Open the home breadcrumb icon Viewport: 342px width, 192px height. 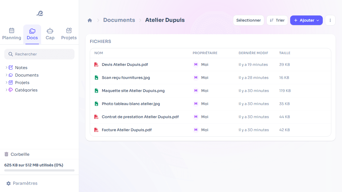(90, 20)
